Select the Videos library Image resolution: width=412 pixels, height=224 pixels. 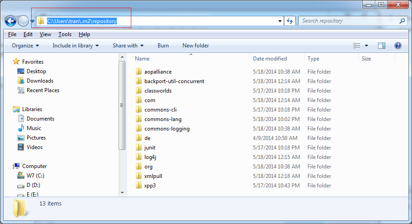point(34,147)
